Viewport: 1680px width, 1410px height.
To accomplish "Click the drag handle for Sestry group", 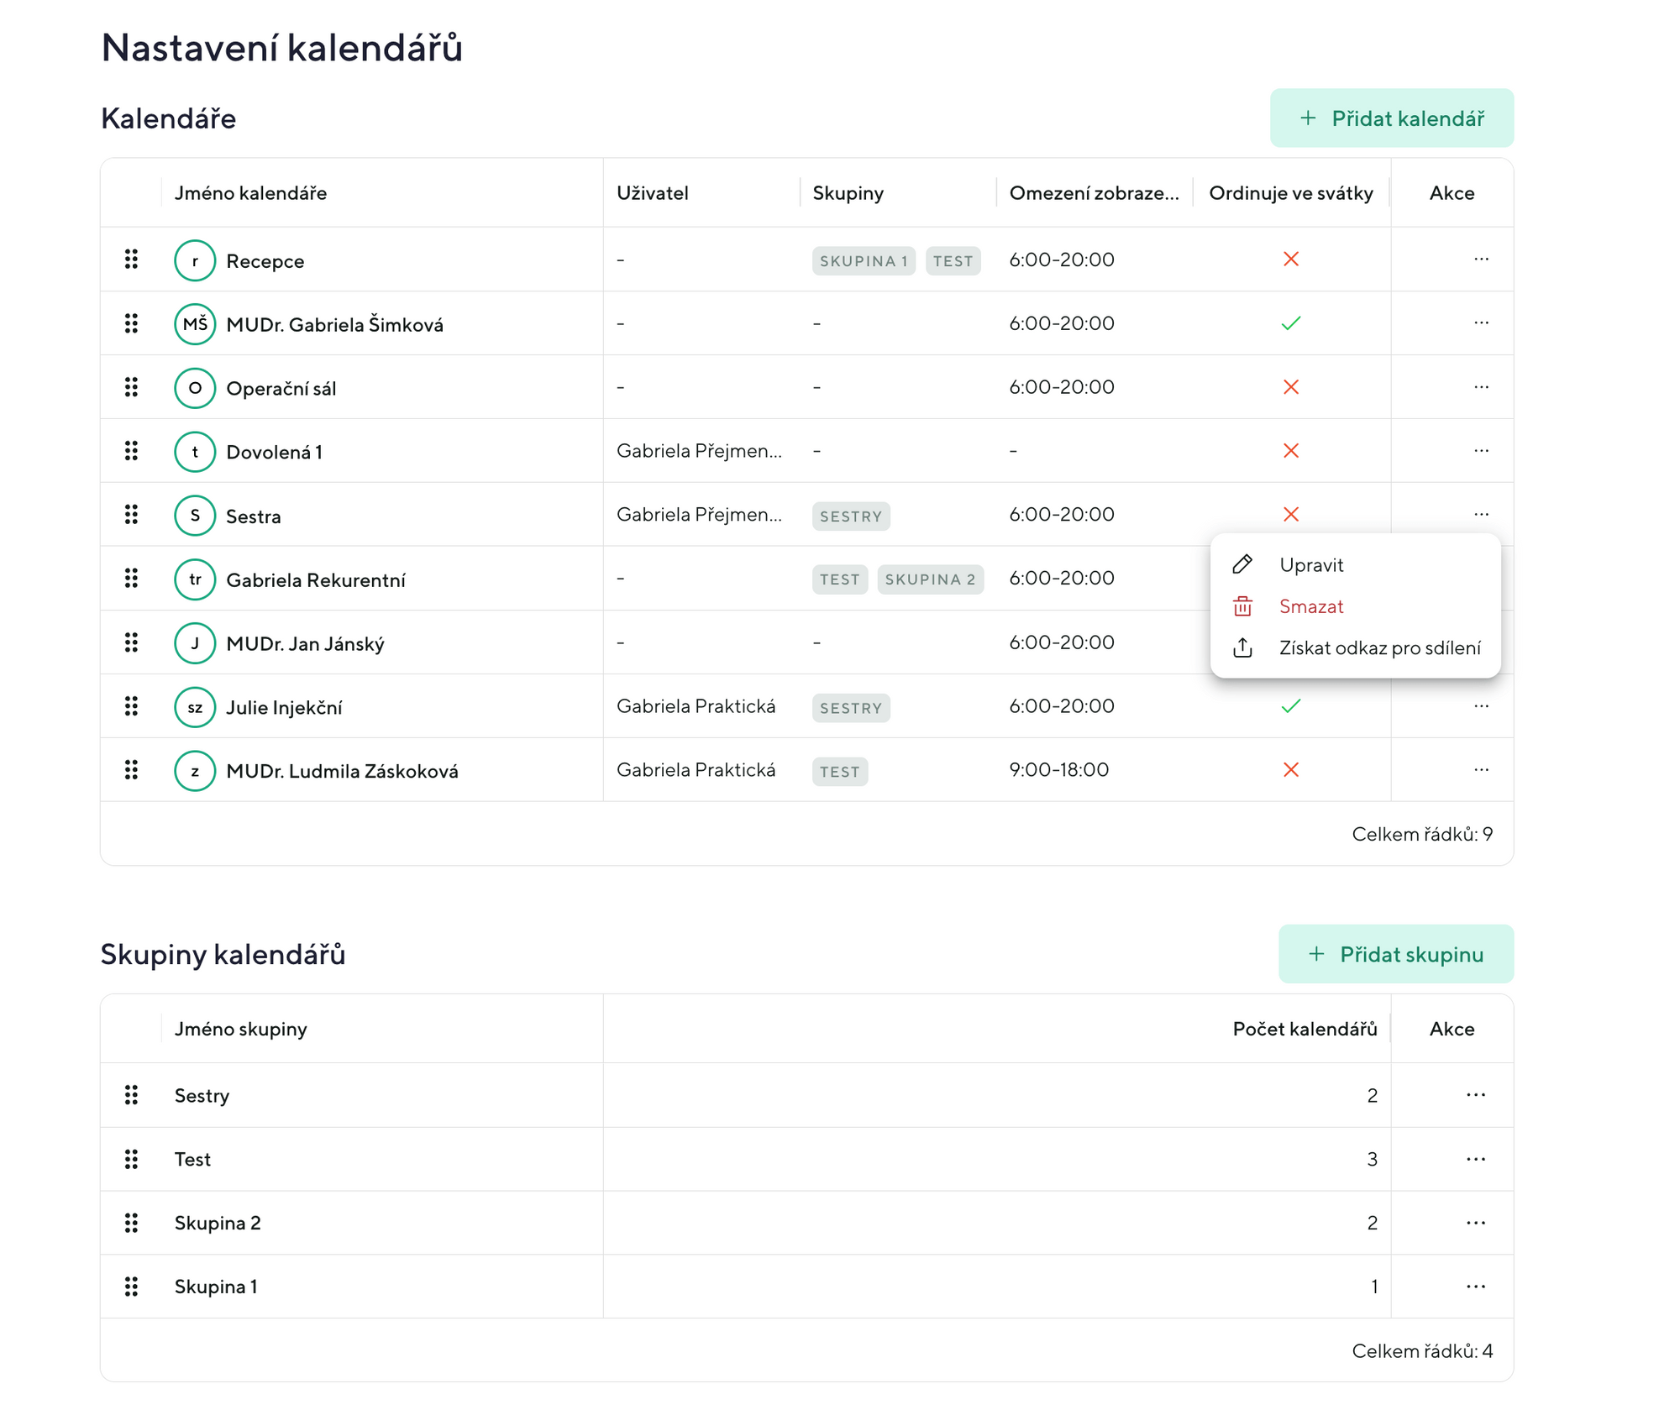I will click(x=131, y=1095).
